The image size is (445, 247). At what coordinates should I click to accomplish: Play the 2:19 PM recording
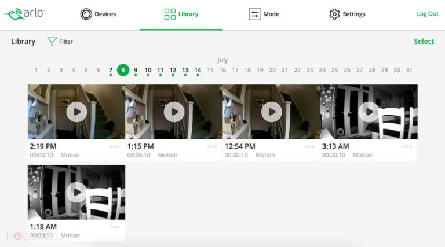76,112
